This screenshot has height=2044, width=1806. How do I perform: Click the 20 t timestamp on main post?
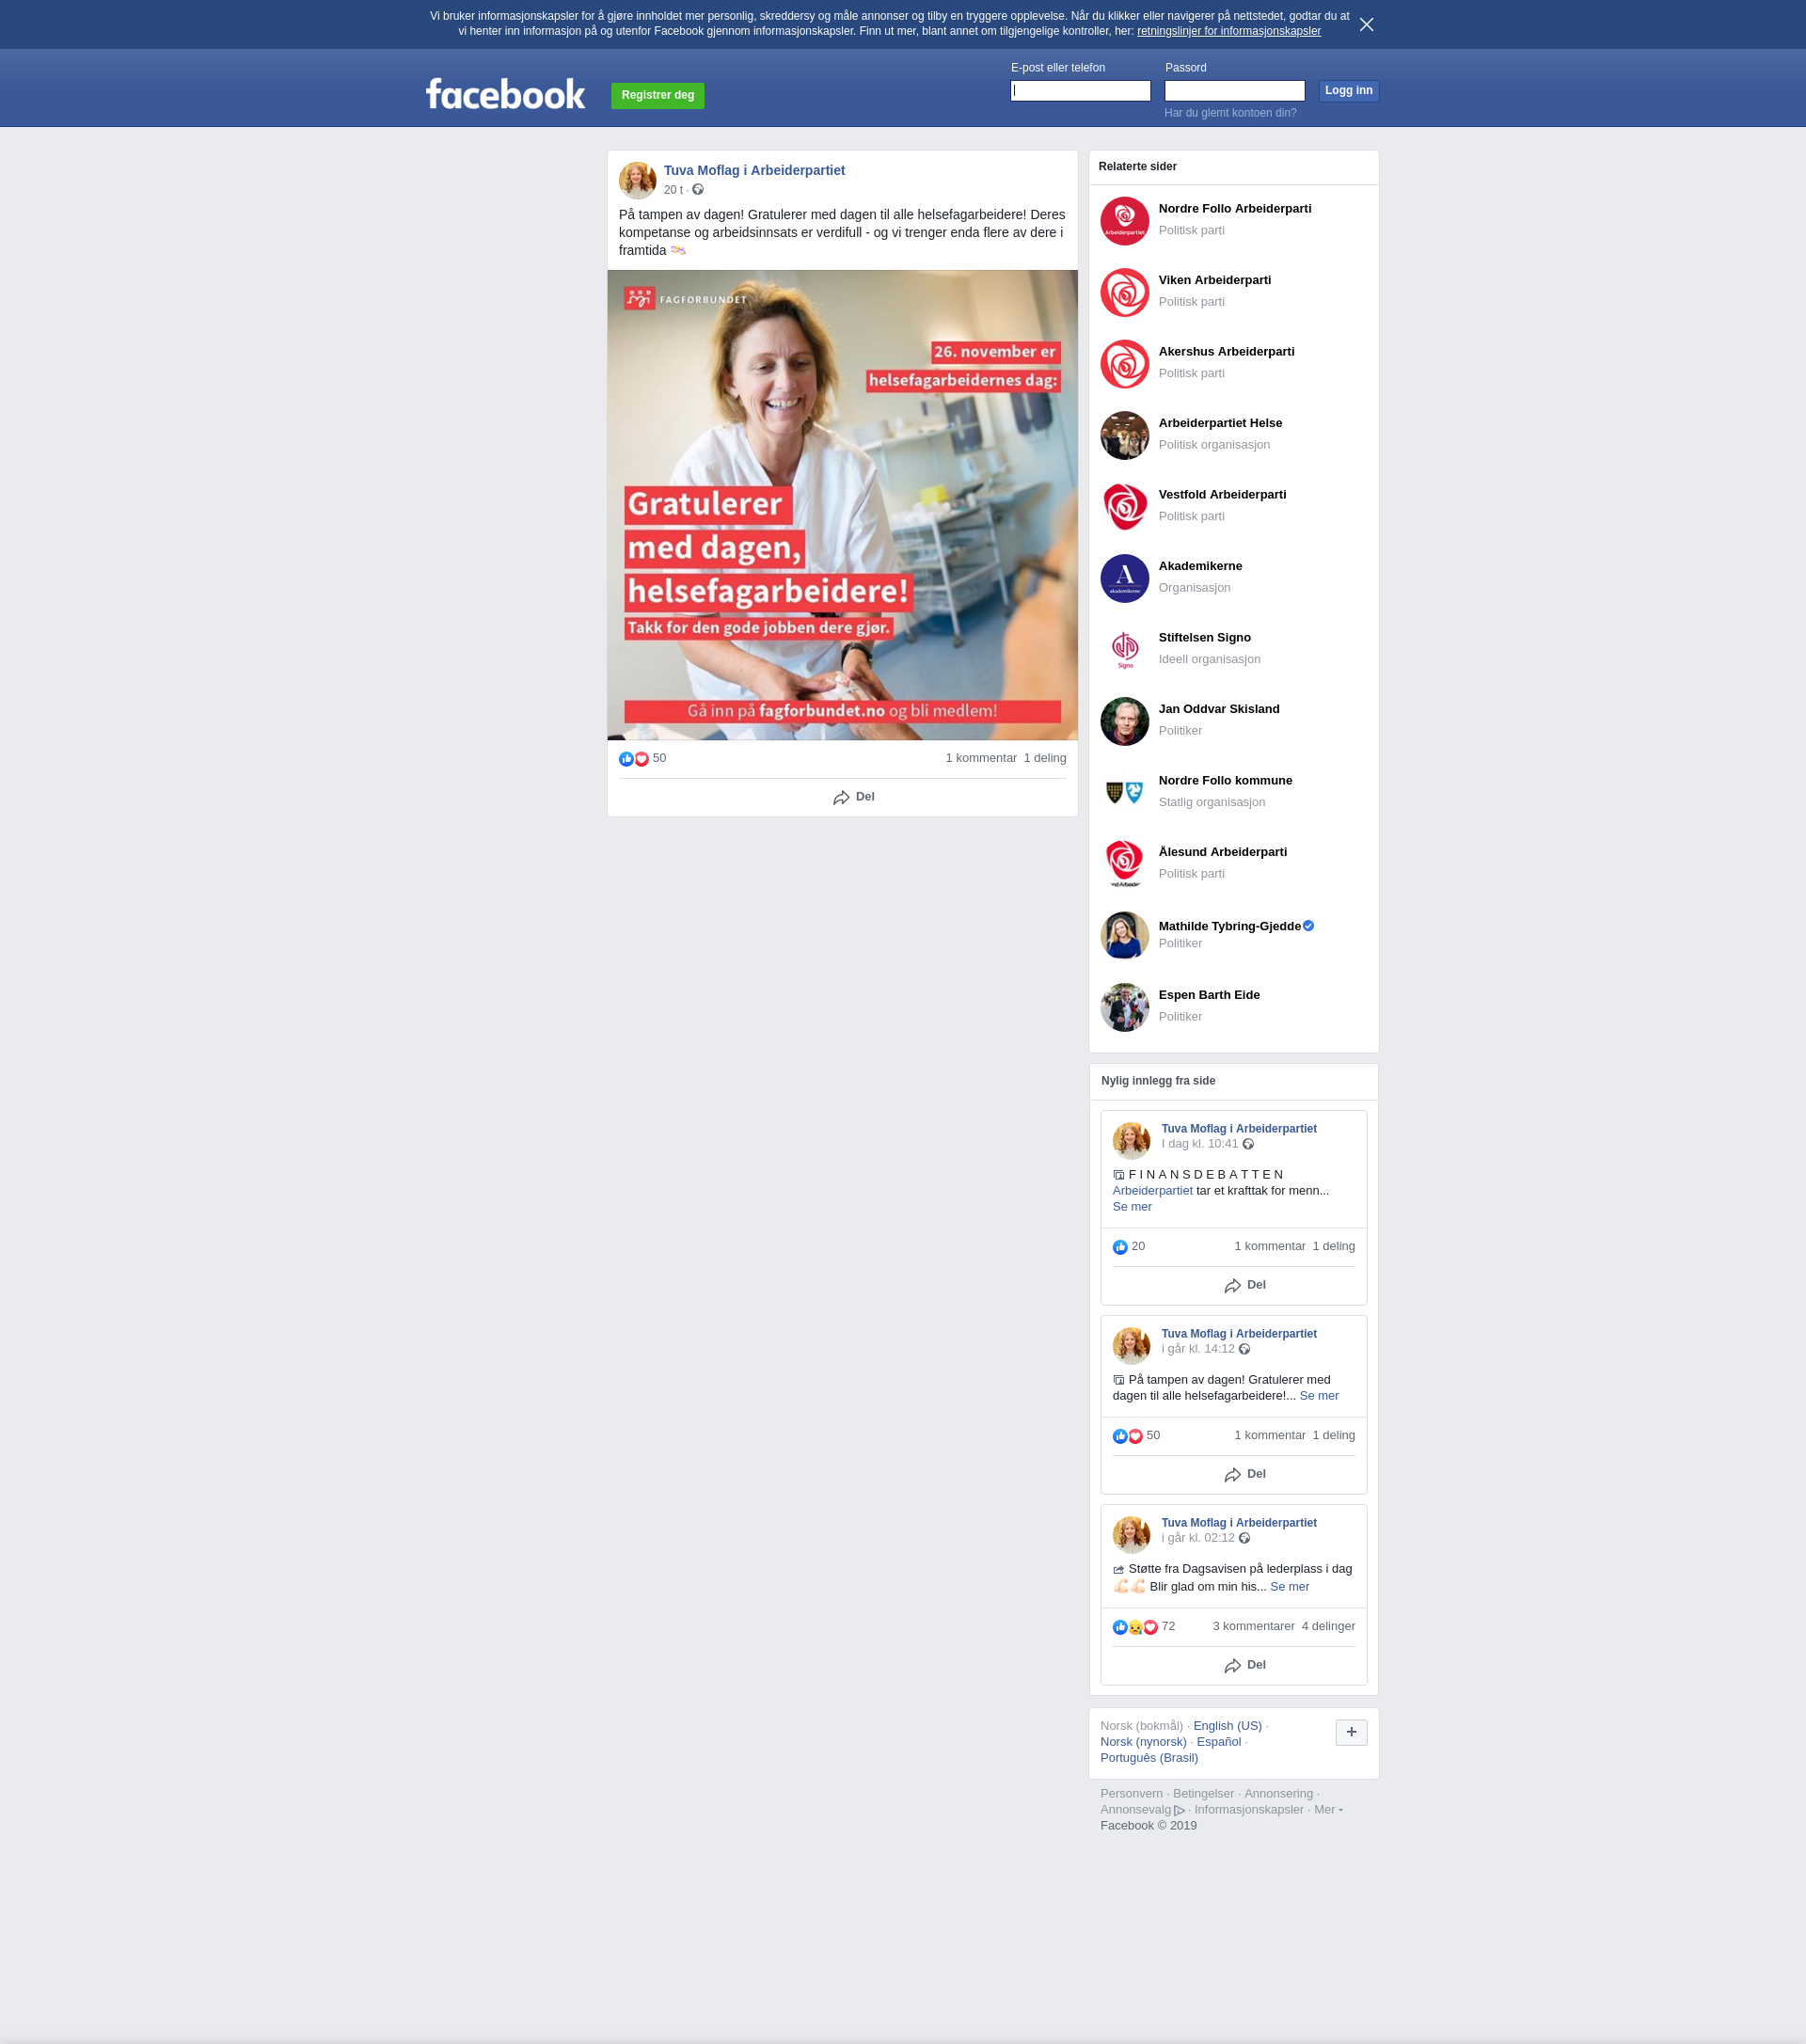673,190
